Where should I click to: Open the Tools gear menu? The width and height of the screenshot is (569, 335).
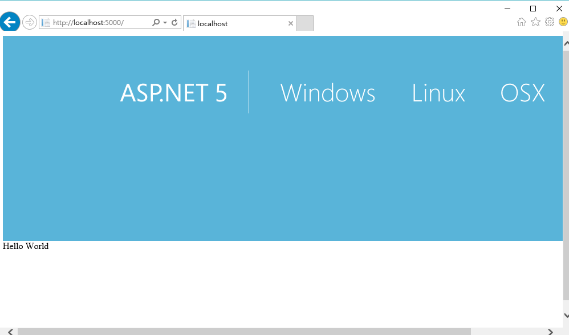click(550, 22)
